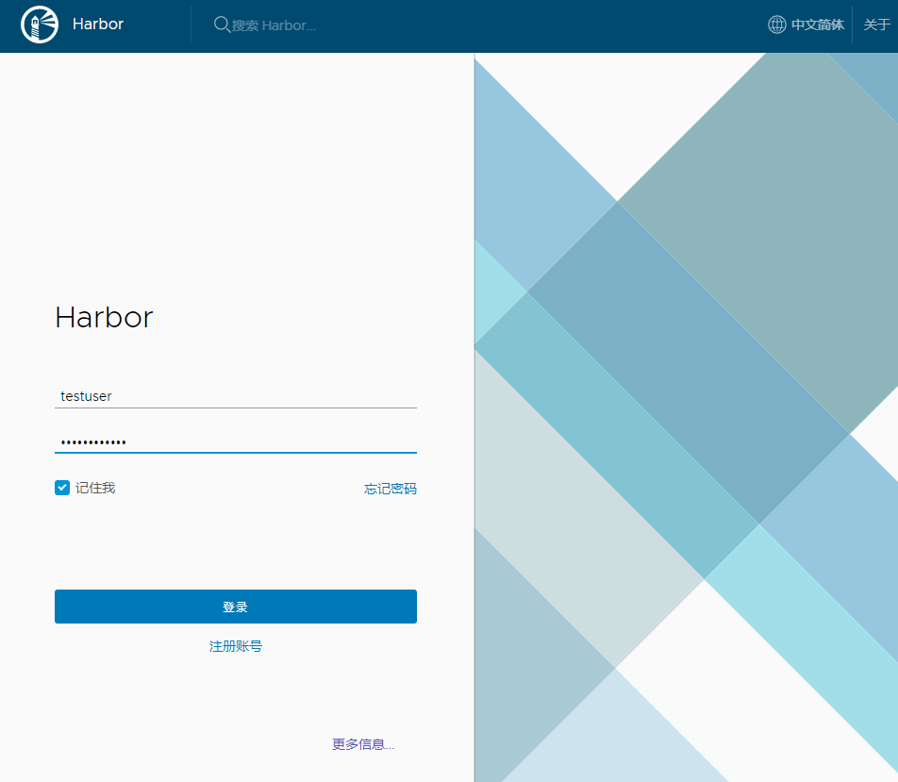Open the 忘记密码 link
The height and width of the screenshot is (782, 898).
(390, 489)
